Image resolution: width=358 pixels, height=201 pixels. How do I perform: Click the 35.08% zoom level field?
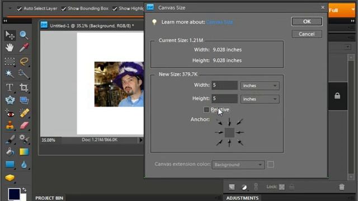coord(51,140)
